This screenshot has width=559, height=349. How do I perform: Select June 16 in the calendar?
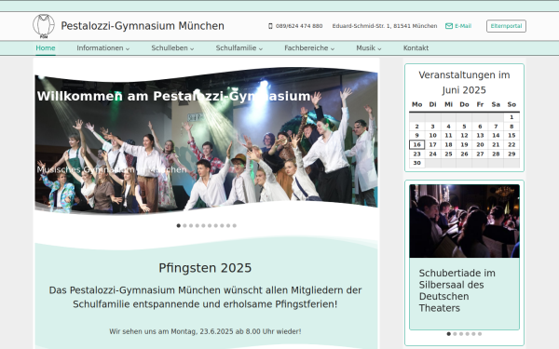[x=416, y=144]
